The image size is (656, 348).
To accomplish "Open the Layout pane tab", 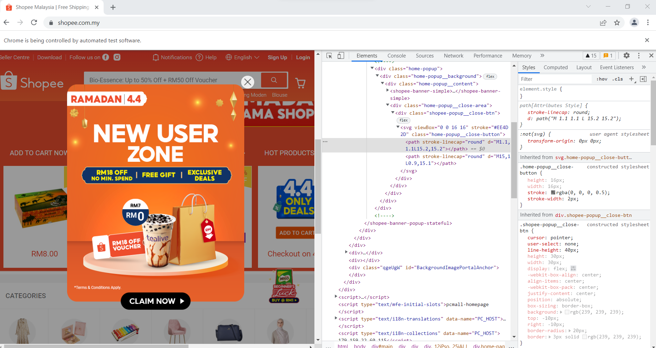I will tap(584, 67).
